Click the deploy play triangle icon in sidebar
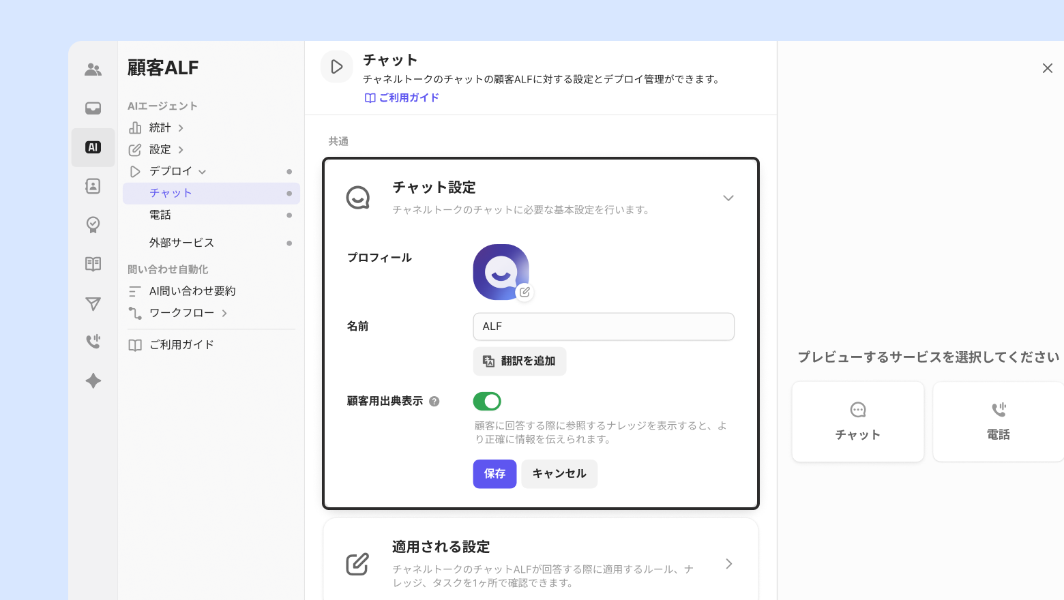Viewport: 1064px width, 600px height. click(135, 171)
